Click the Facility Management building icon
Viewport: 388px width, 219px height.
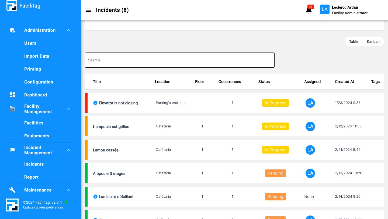(x=12, y=109)
